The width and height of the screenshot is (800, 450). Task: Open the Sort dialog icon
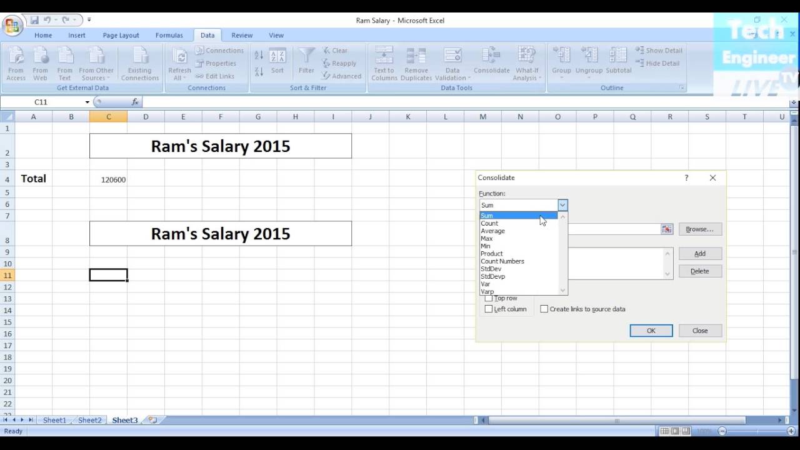277,61
